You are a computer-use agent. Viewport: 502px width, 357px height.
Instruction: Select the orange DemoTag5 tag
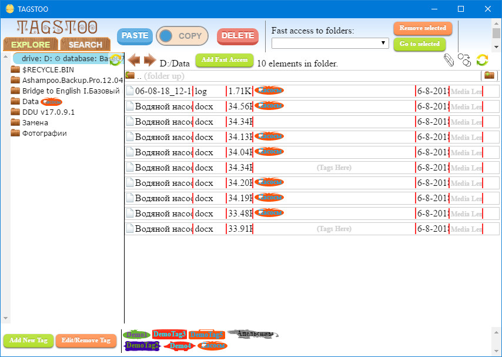pyautogui.click(x=206, y=335)
